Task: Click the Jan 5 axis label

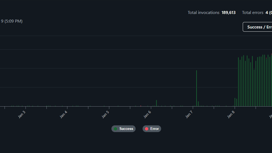Action: [105, 115]
